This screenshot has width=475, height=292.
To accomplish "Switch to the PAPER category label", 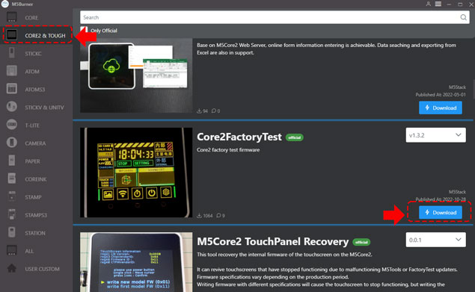I will pos(32,161).
